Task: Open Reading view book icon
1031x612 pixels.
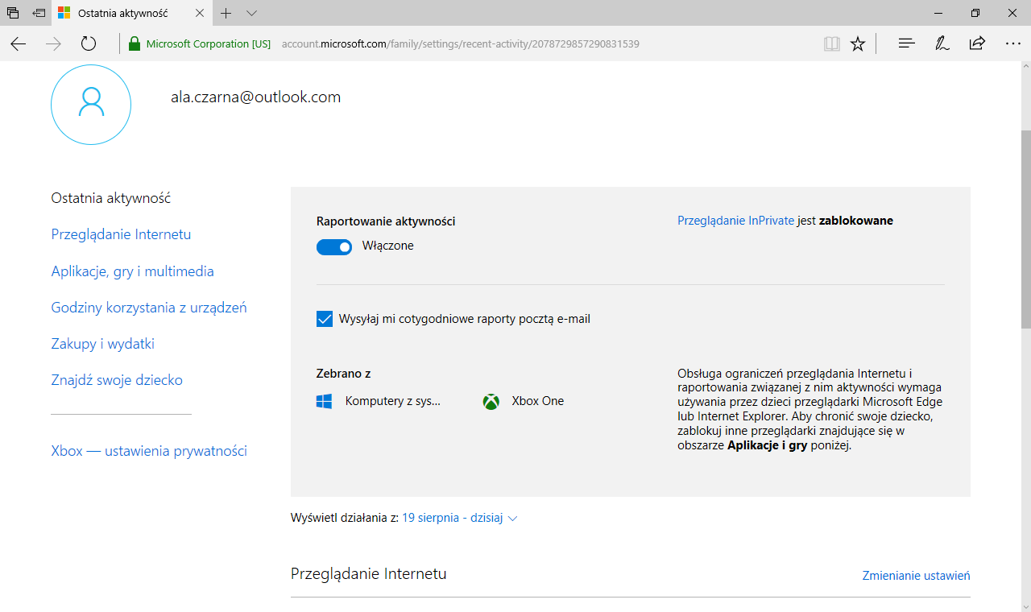Action: pos(831,44)
